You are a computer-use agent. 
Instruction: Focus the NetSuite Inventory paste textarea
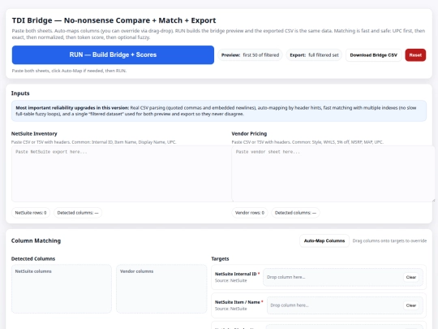(122, 174)
